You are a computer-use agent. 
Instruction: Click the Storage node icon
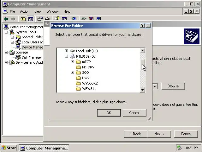12,52
